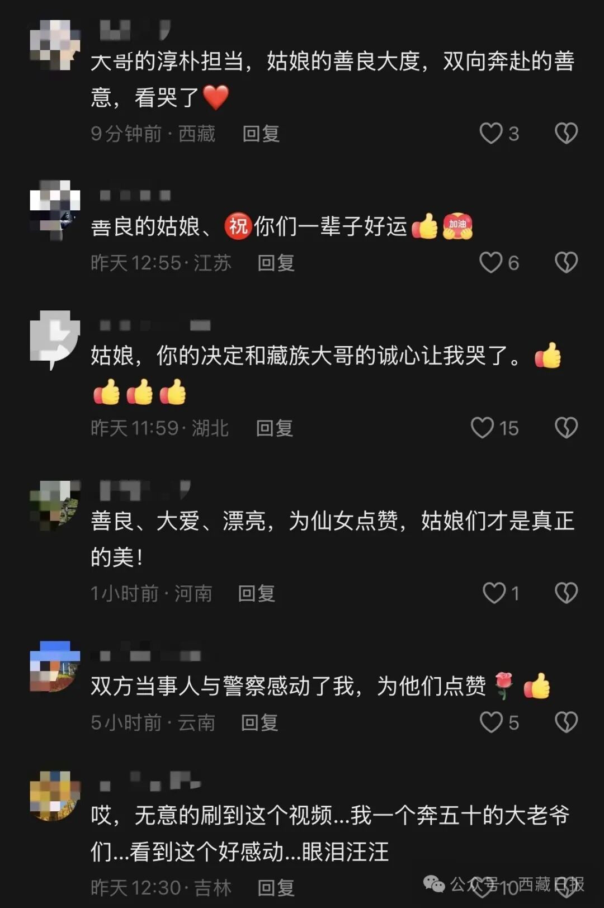Dislike the 云南 comment
The width and height of the screenshot is (604, 908).
pos(566,722)
